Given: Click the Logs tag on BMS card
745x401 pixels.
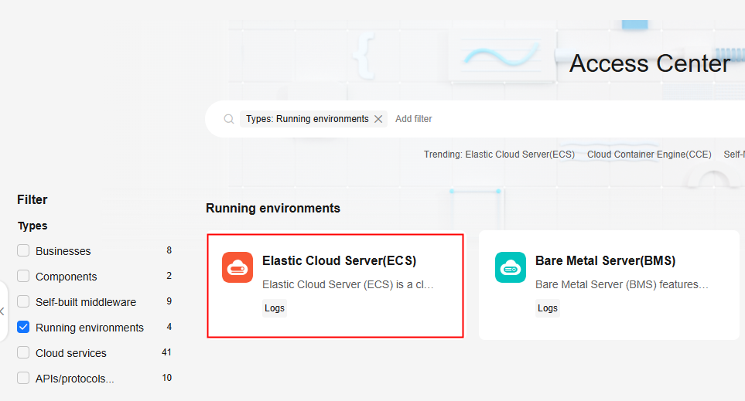Looking at the screenshot, I should [x=548, y=308].
